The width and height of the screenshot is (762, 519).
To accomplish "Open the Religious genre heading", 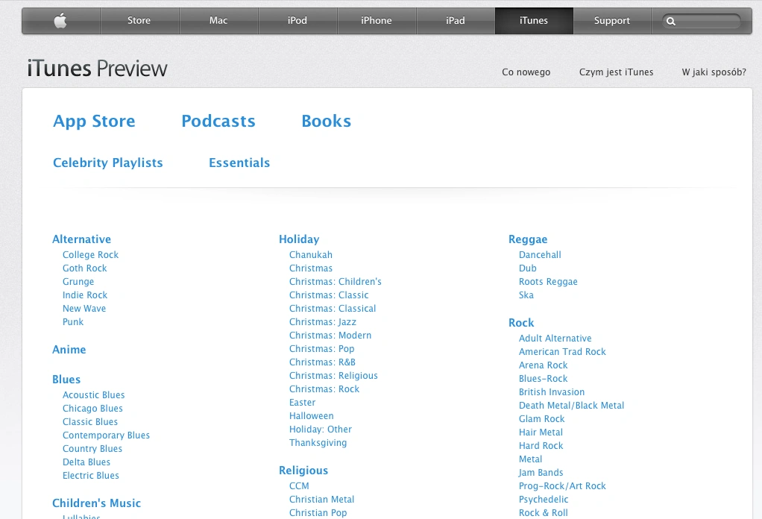I will tap(303, 471).
